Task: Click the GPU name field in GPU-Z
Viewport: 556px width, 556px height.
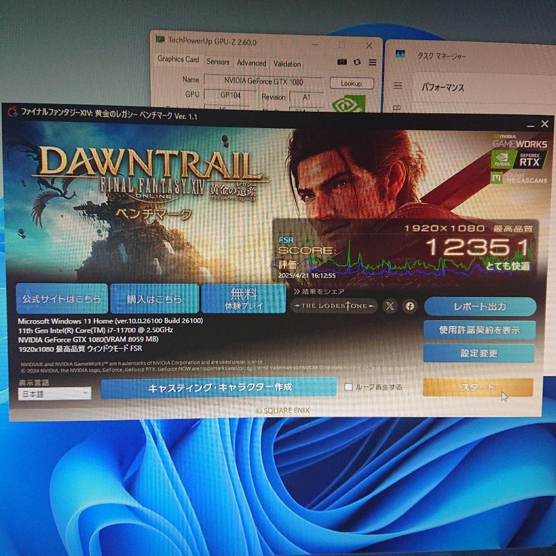Action: pyautogui.click(x=264, y=81)
